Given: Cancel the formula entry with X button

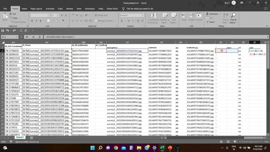Looking at the screenshot, I should 27,37.
